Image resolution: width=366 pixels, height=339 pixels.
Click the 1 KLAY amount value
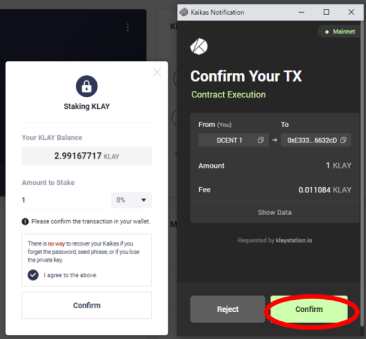[338, 165]
